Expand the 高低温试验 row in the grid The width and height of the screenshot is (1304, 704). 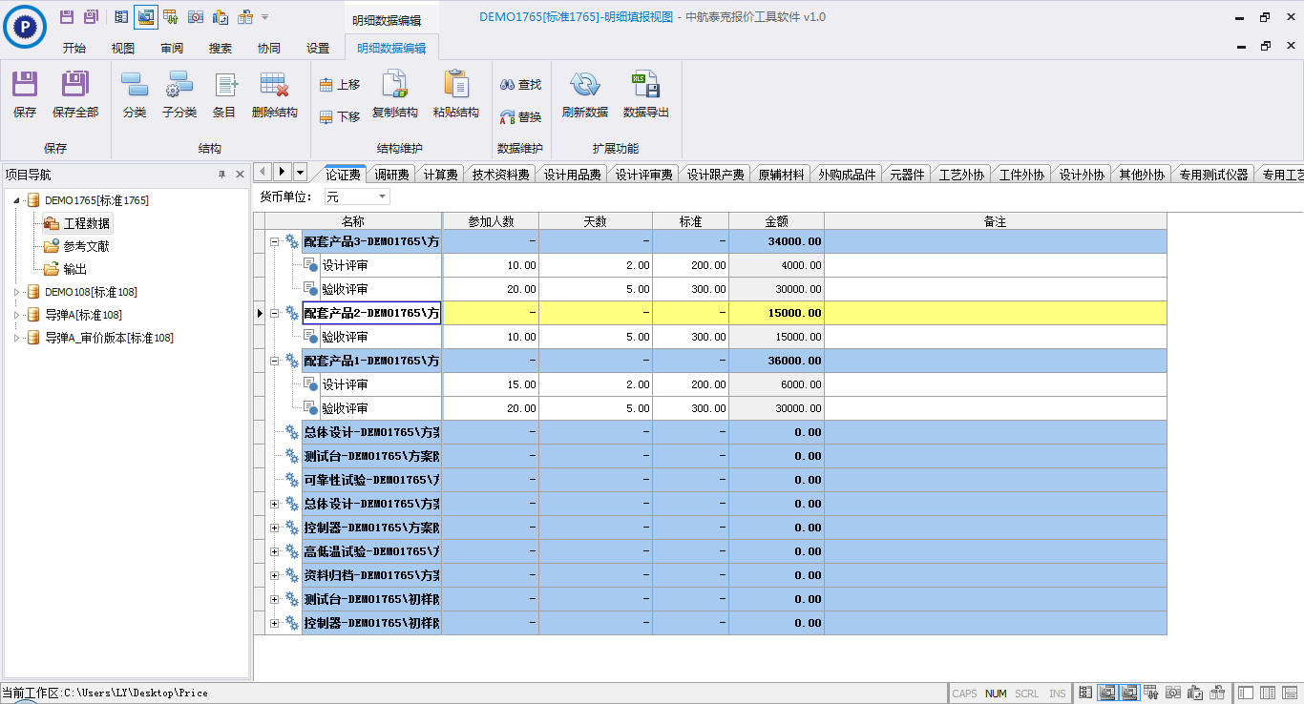[274, 551]
